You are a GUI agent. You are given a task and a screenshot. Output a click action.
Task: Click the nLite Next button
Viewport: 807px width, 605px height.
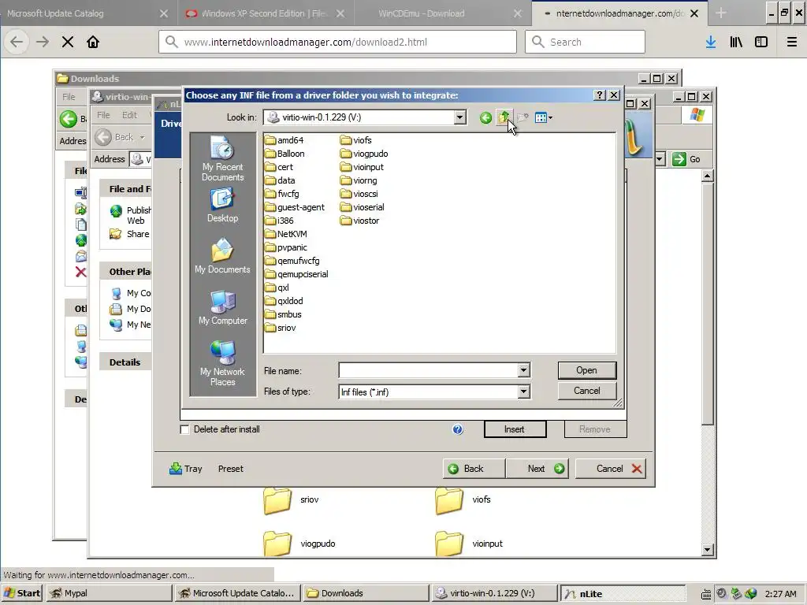(537, 469)
